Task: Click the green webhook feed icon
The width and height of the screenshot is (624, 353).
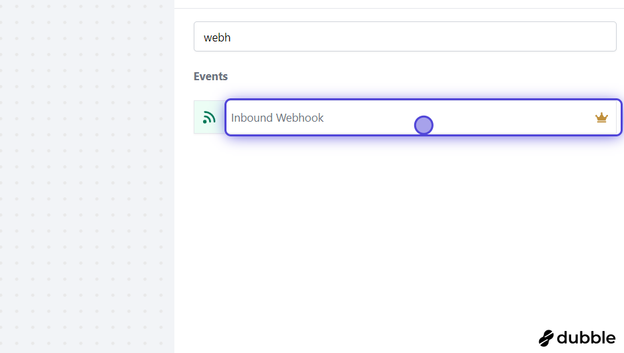Action: (x=209, y=118)
